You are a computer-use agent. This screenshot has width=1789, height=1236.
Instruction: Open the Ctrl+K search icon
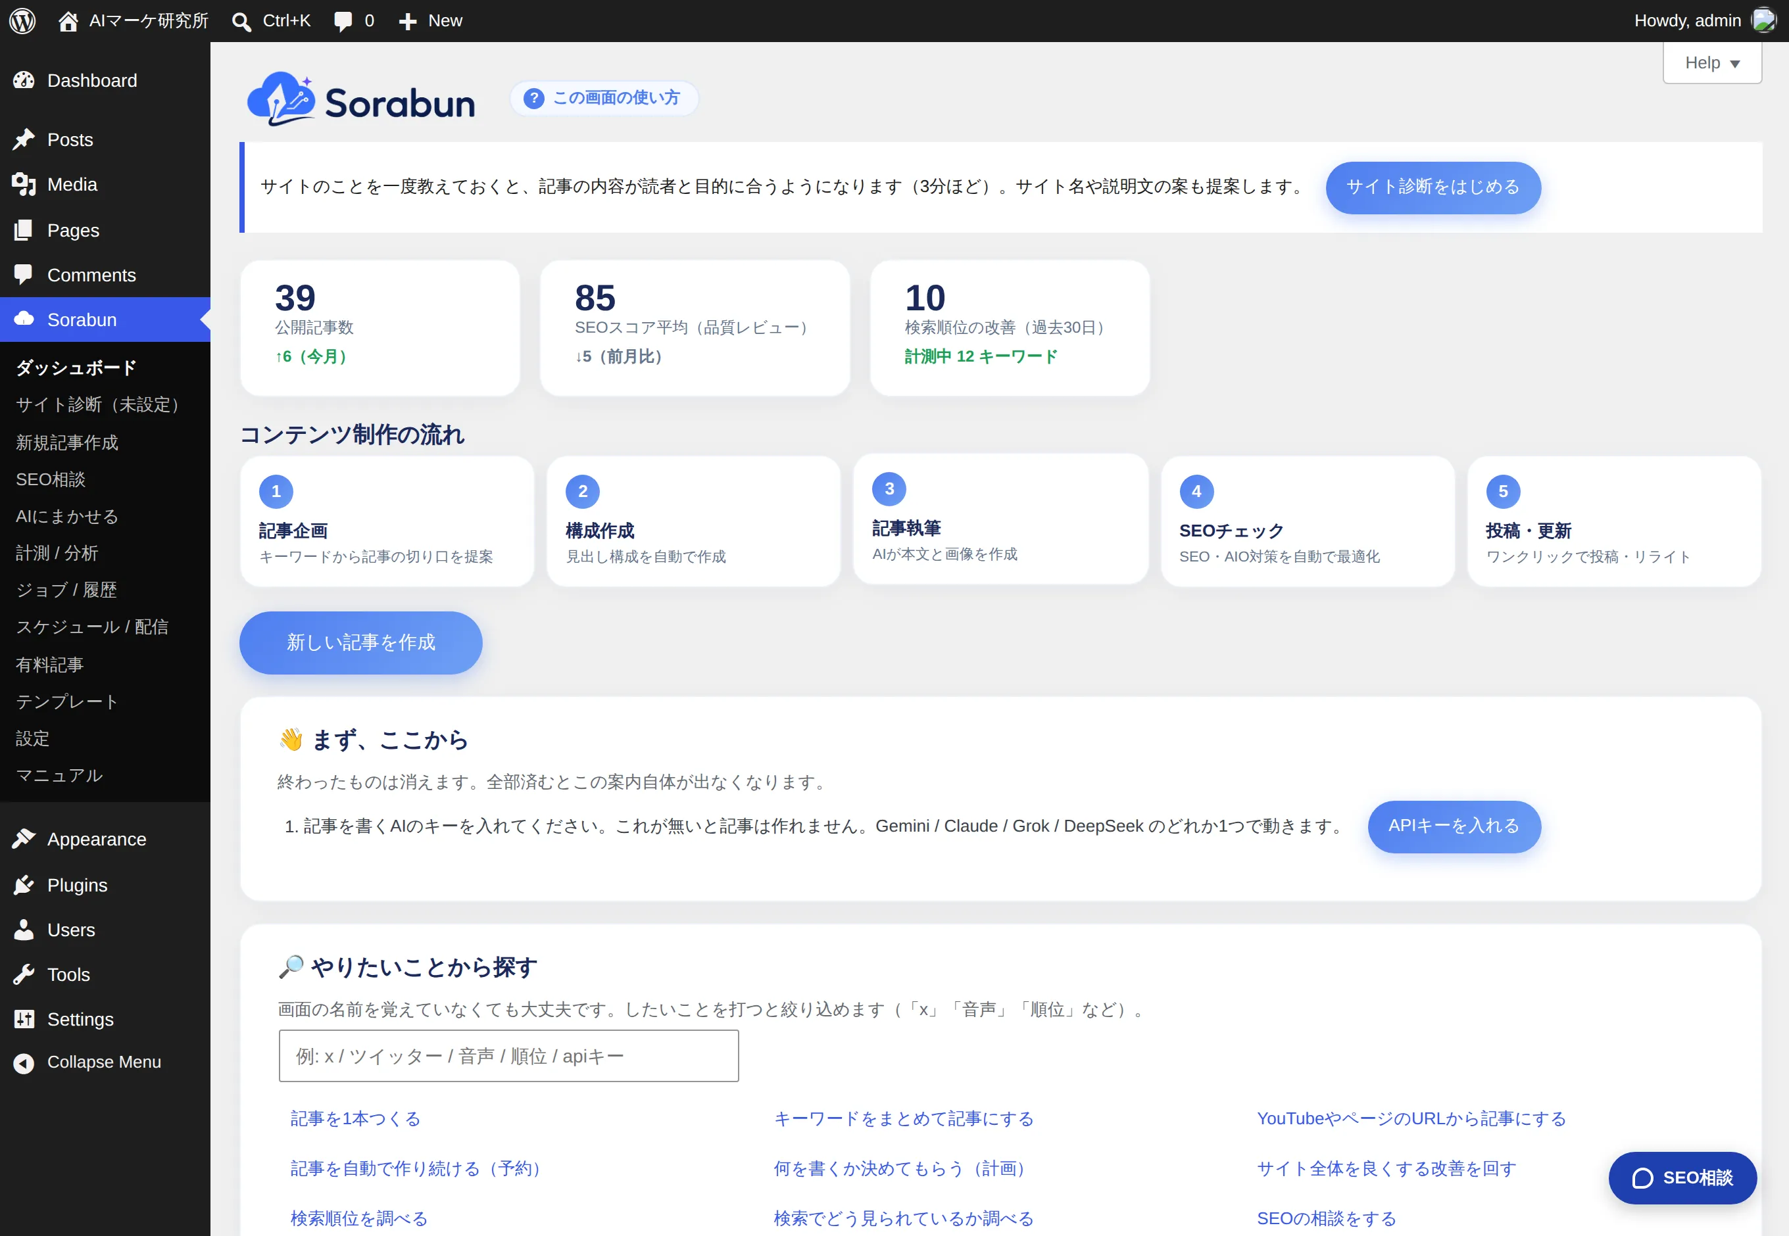click(242, 22)
